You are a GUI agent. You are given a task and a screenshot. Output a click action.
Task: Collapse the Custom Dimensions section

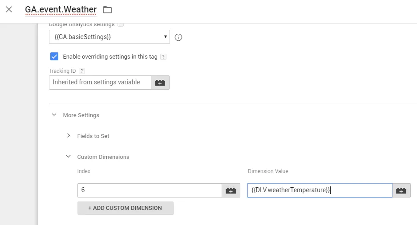pyautogui.click(x=69, y=157)
